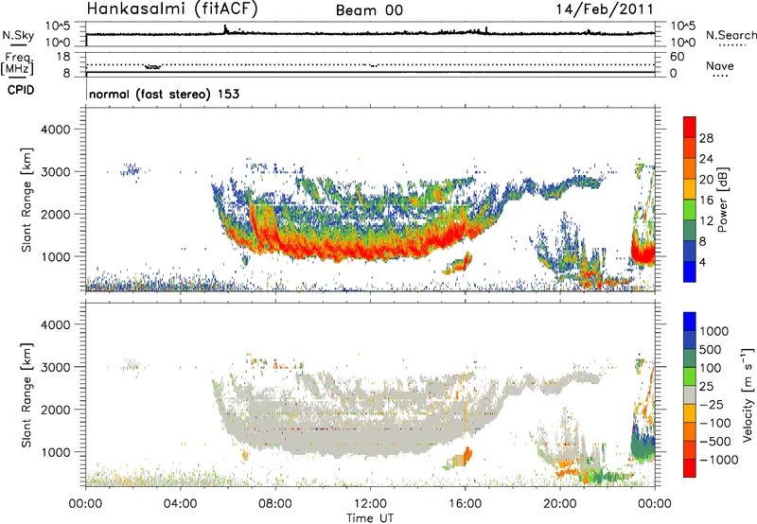Click the '16:00' time axis tick label
Viewport: 757px width, 524px height.
pyautogui.click(x=465, y=504)
